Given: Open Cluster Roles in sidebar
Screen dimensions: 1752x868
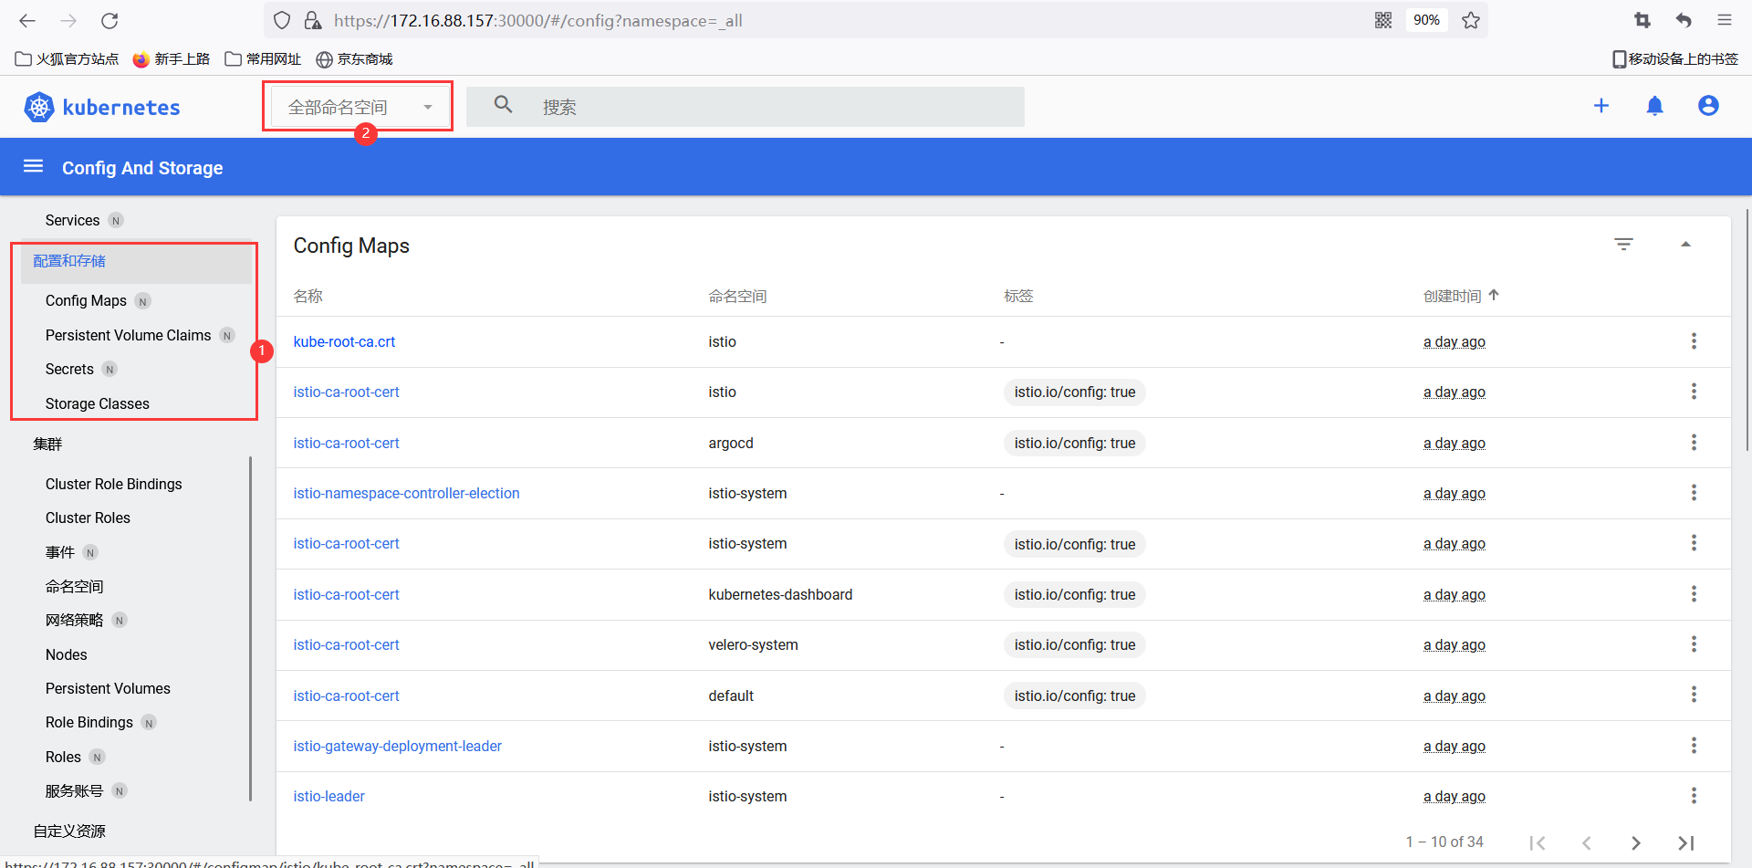Looking at the screenshot, I should click(x=88, y=518).
